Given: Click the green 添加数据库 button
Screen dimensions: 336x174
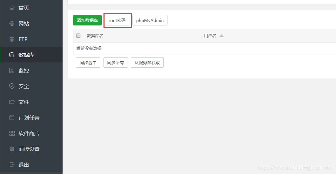Looking at the screenshot, I should (87, 21).
